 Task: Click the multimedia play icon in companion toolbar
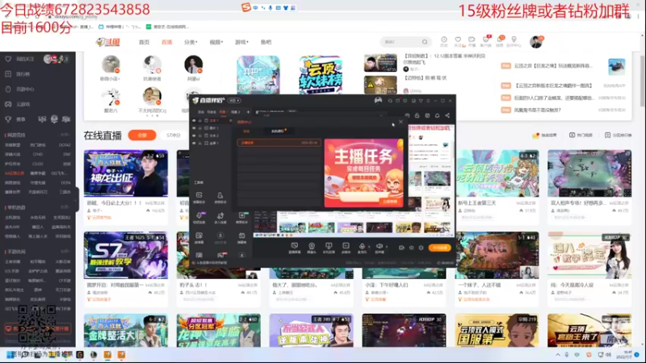point(346,246)
